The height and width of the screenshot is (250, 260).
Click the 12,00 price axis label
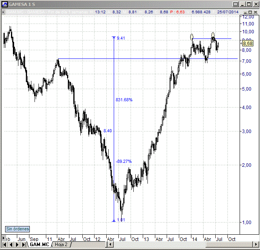tap(248, 17)
